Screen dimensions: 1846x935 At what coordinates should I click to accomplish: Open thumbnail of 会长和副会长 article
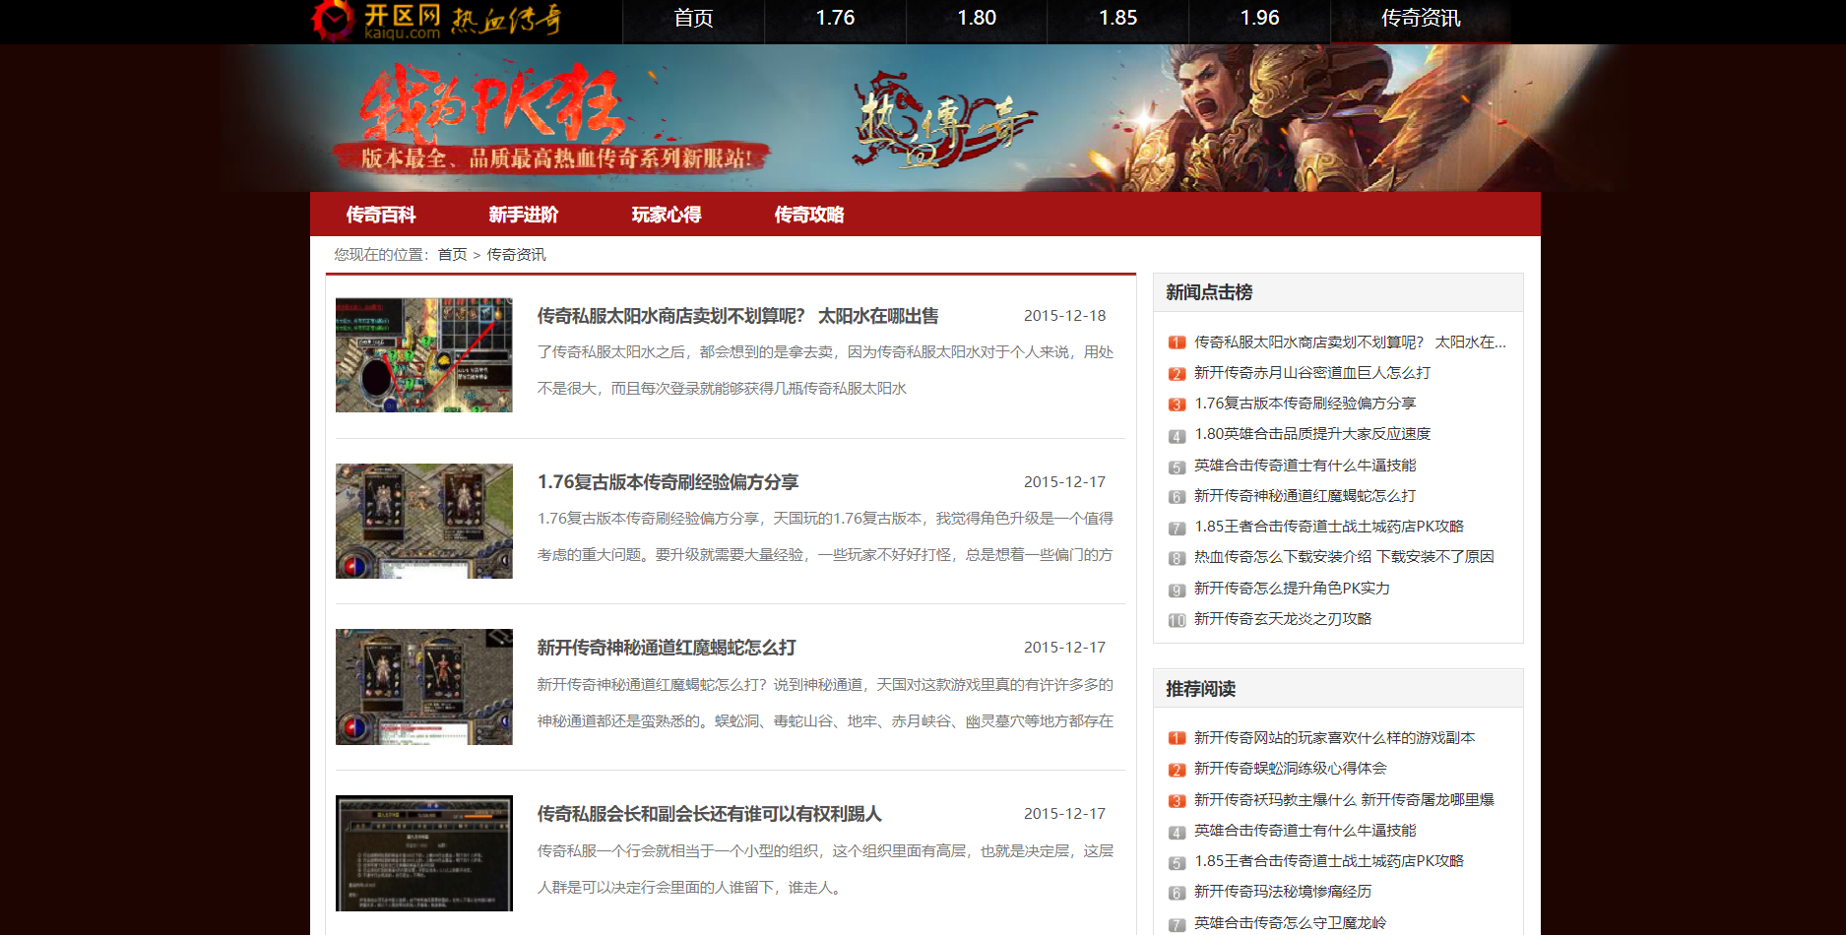pos(423,852)
